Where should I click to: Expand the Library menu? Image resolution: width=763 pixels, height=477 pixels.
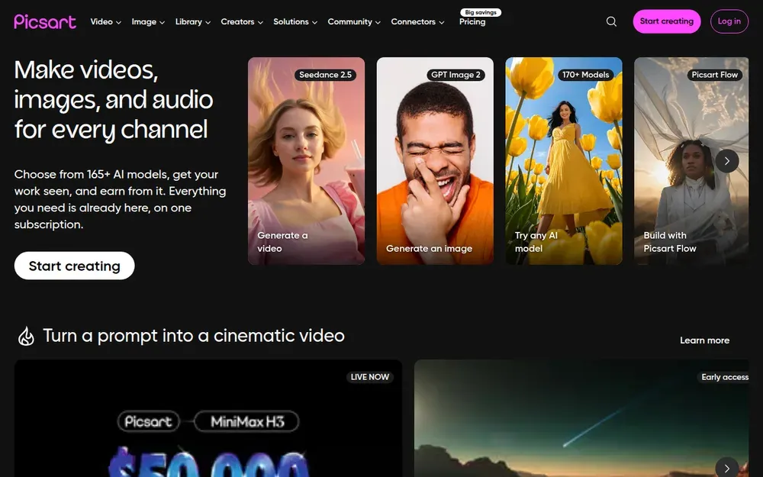point(193,22)
